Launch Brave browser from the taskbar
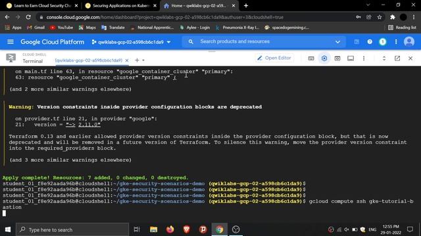This screenshot has height=236, width=421. pos(187,229)
